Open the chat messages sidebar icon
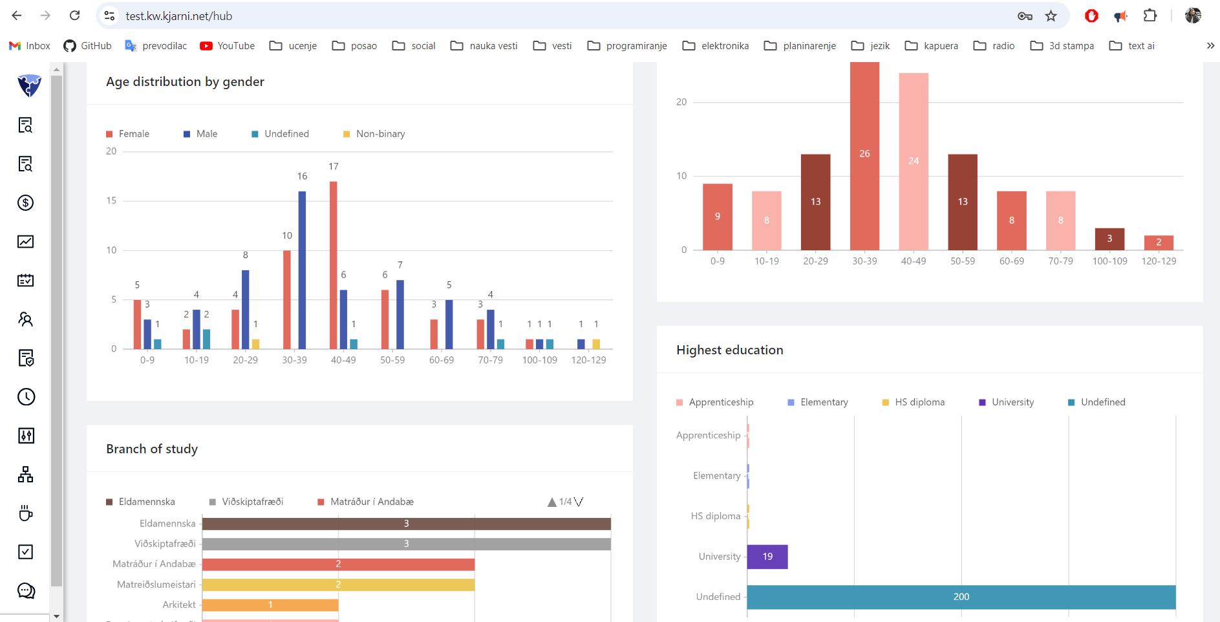Screen dimensions: 1220x622 click(x=25, y=590)
